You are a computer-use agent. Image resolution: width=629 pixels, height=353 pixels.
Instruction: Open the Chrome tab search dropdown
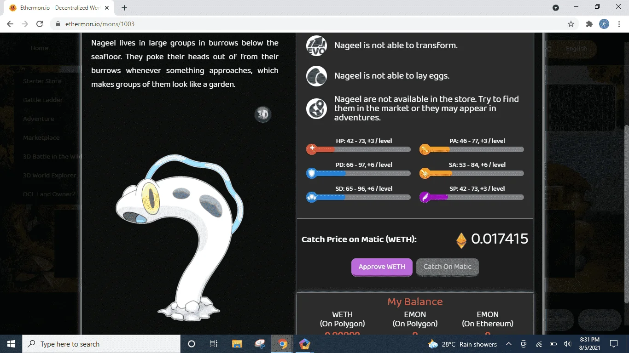coord(556,8)
